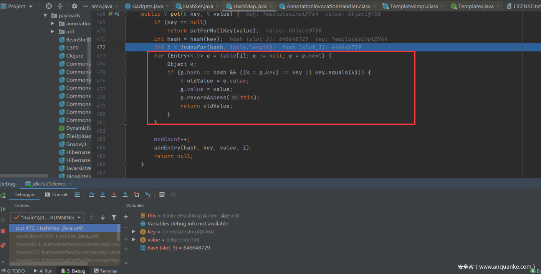
Task: Click the Step Into icon
Action: [103, 195]
